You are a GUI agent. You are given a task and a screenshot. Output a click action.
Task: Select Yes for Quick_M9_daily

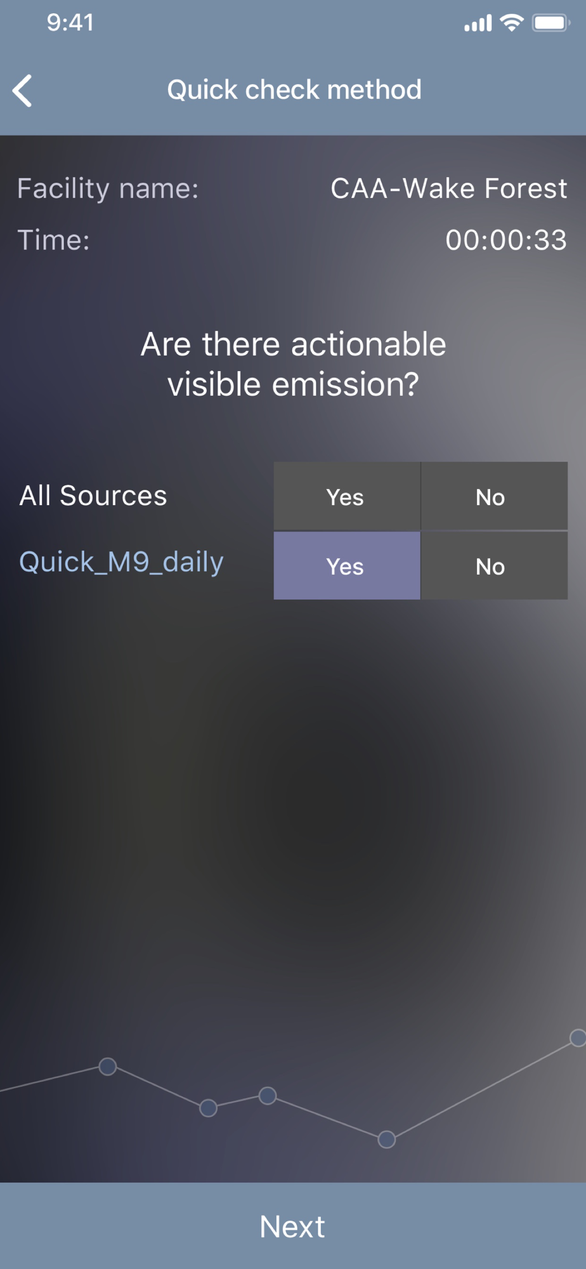(347, 565)
